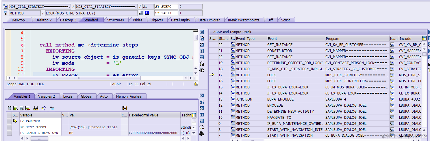Close the source code editor tool

(202, 32)
